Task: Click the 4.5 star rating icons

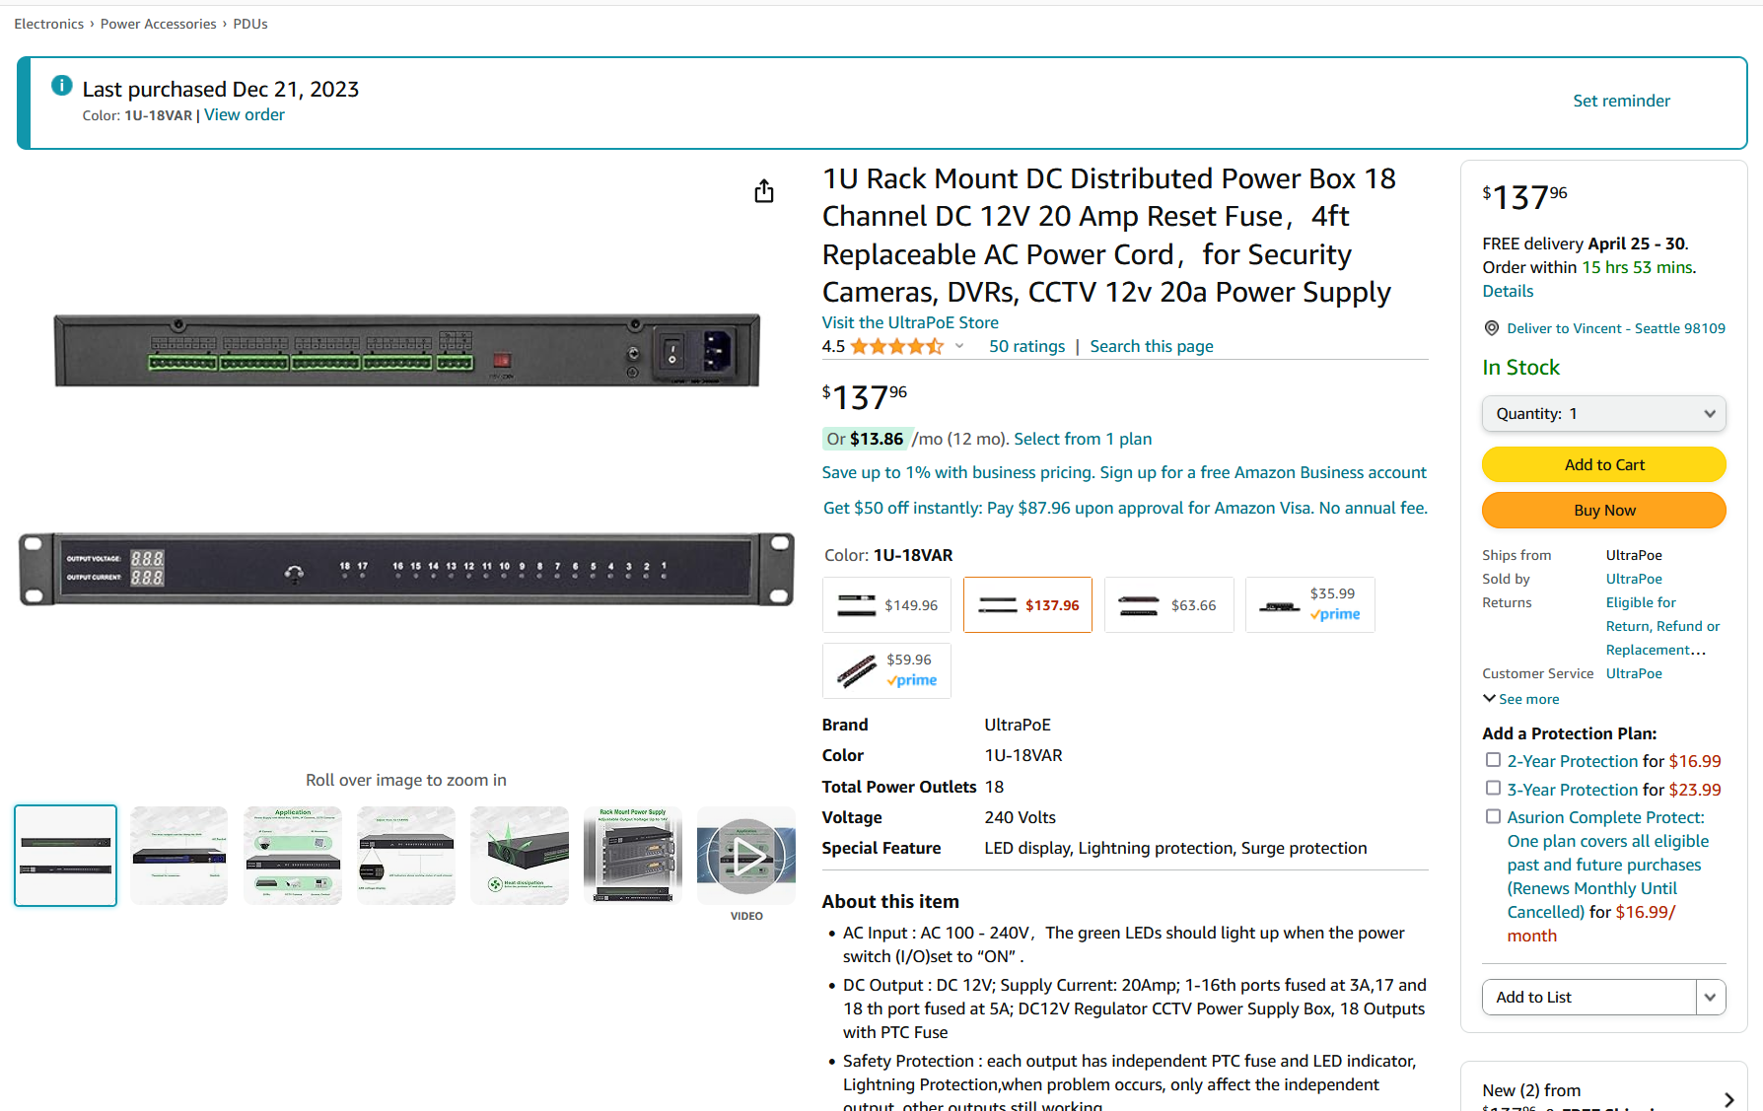Action: click(x=896, y=346)
